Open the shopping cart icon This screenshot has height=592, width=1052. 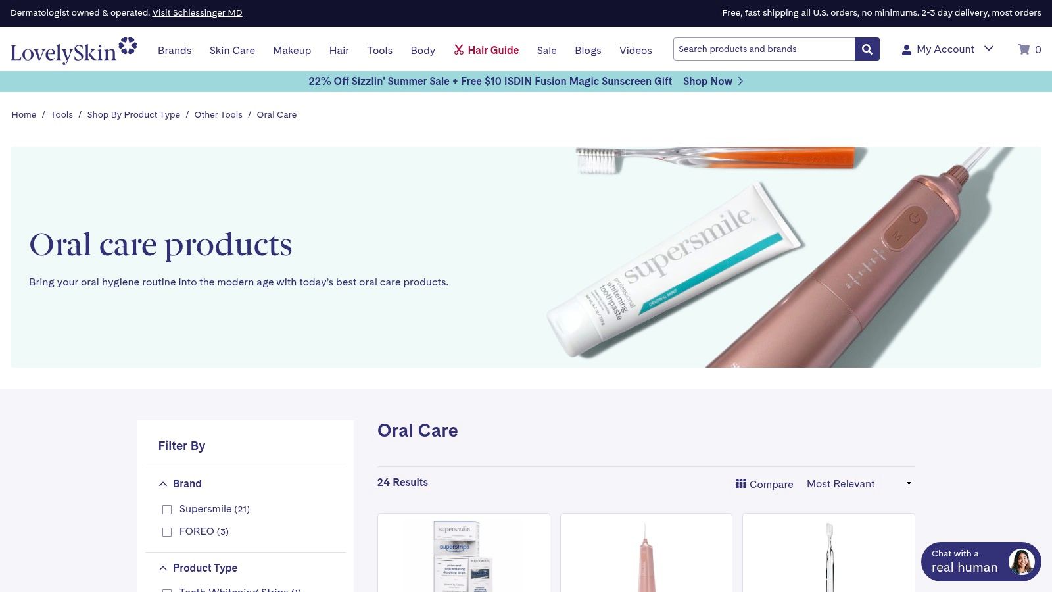[1024, 49]
